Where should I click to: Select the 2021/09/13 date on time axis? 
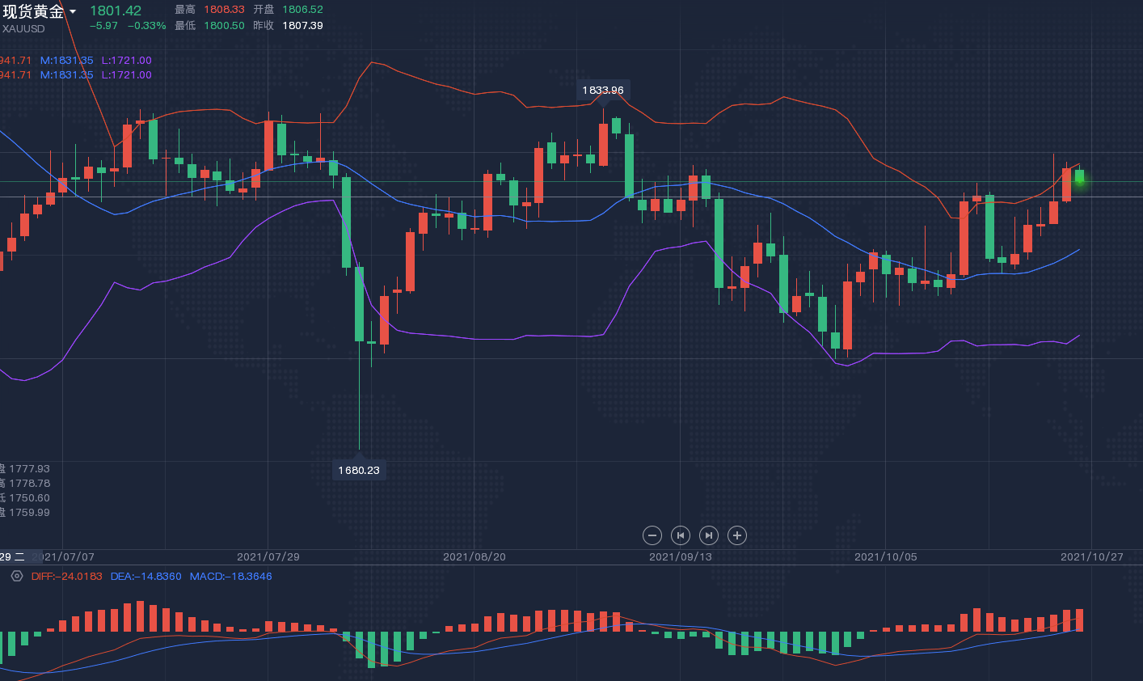tap(681, 557)
